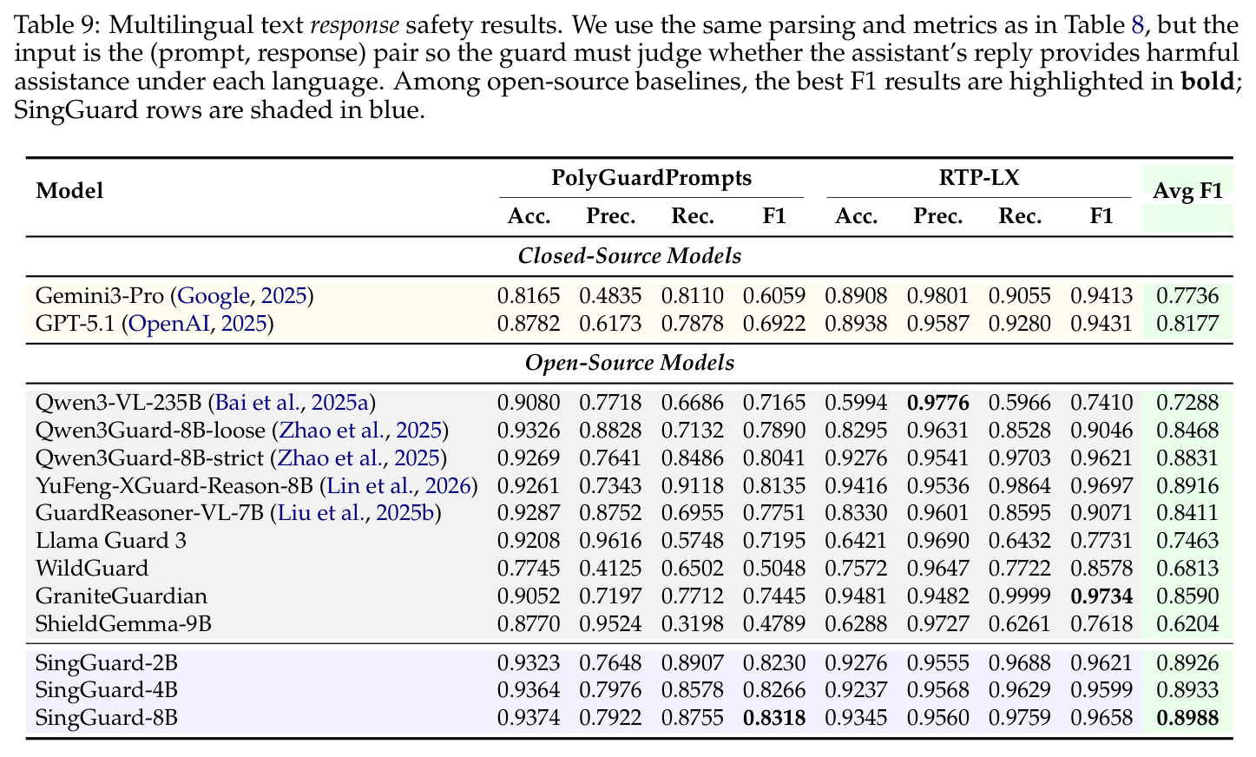
Task: Select the Avg F1 column header
Action: [1187, 192]
